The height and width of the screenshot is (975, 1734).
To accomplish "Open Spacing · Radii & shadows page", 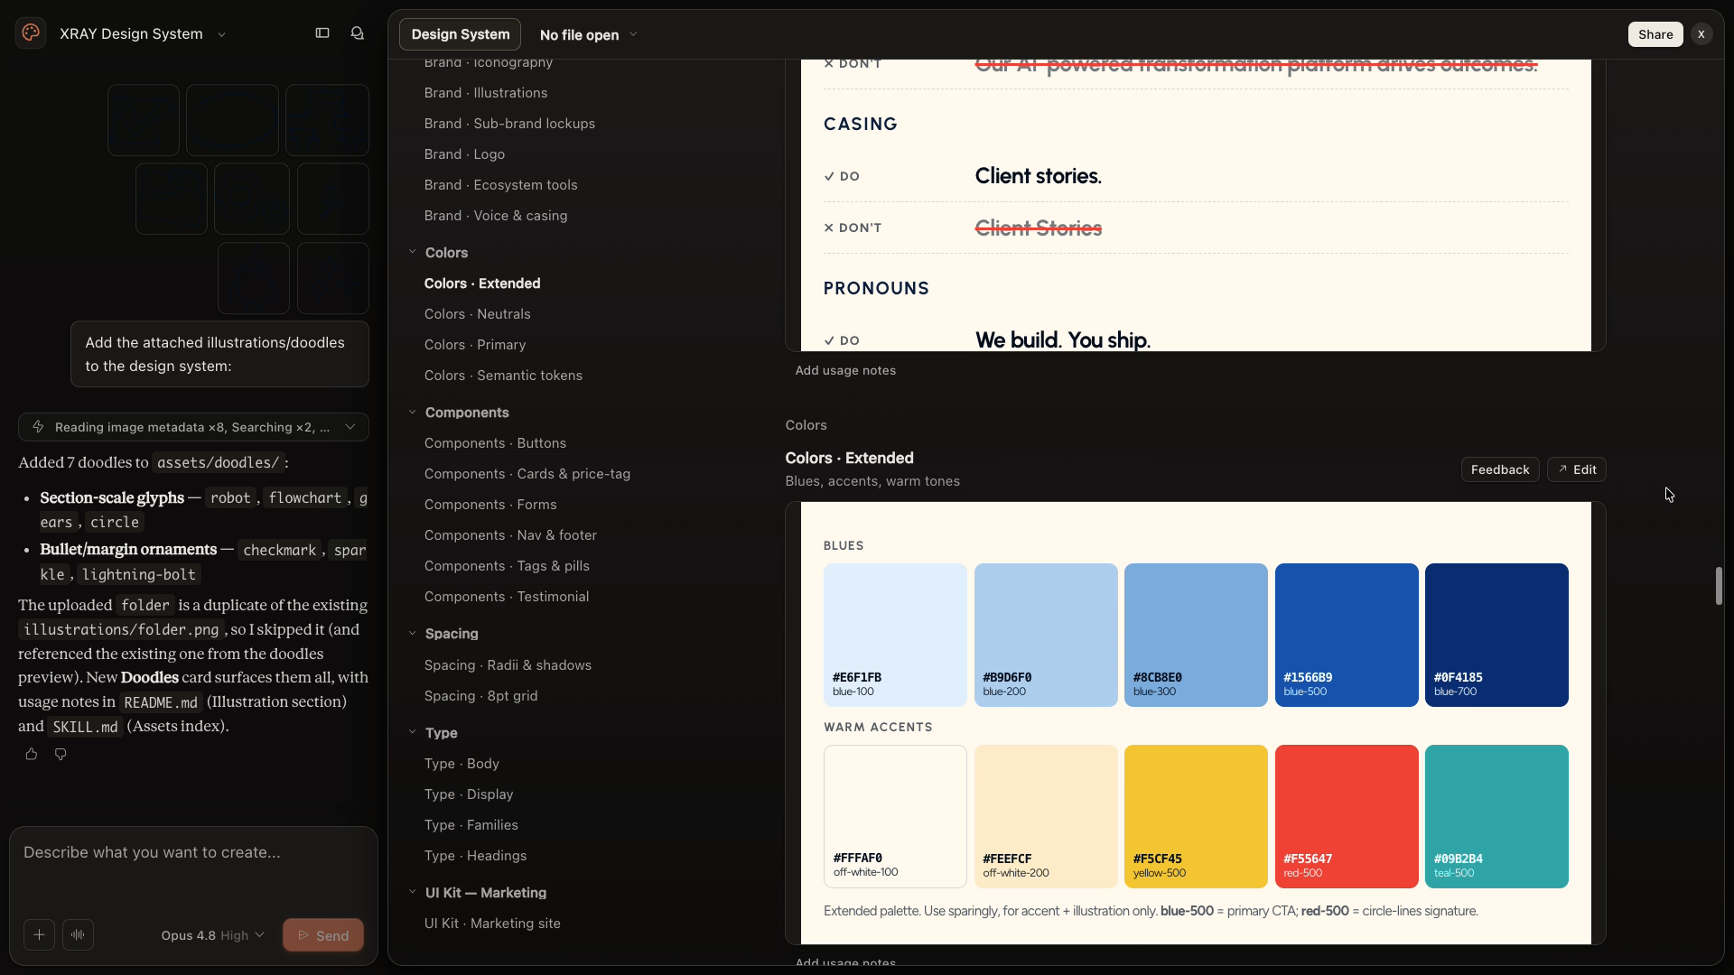I will 508,665.
